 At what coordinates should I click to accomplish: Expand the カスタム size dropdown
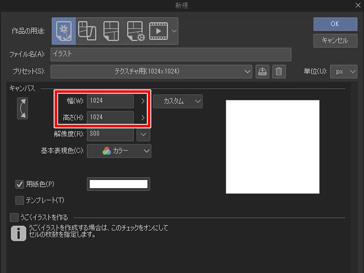click(178, 101)
